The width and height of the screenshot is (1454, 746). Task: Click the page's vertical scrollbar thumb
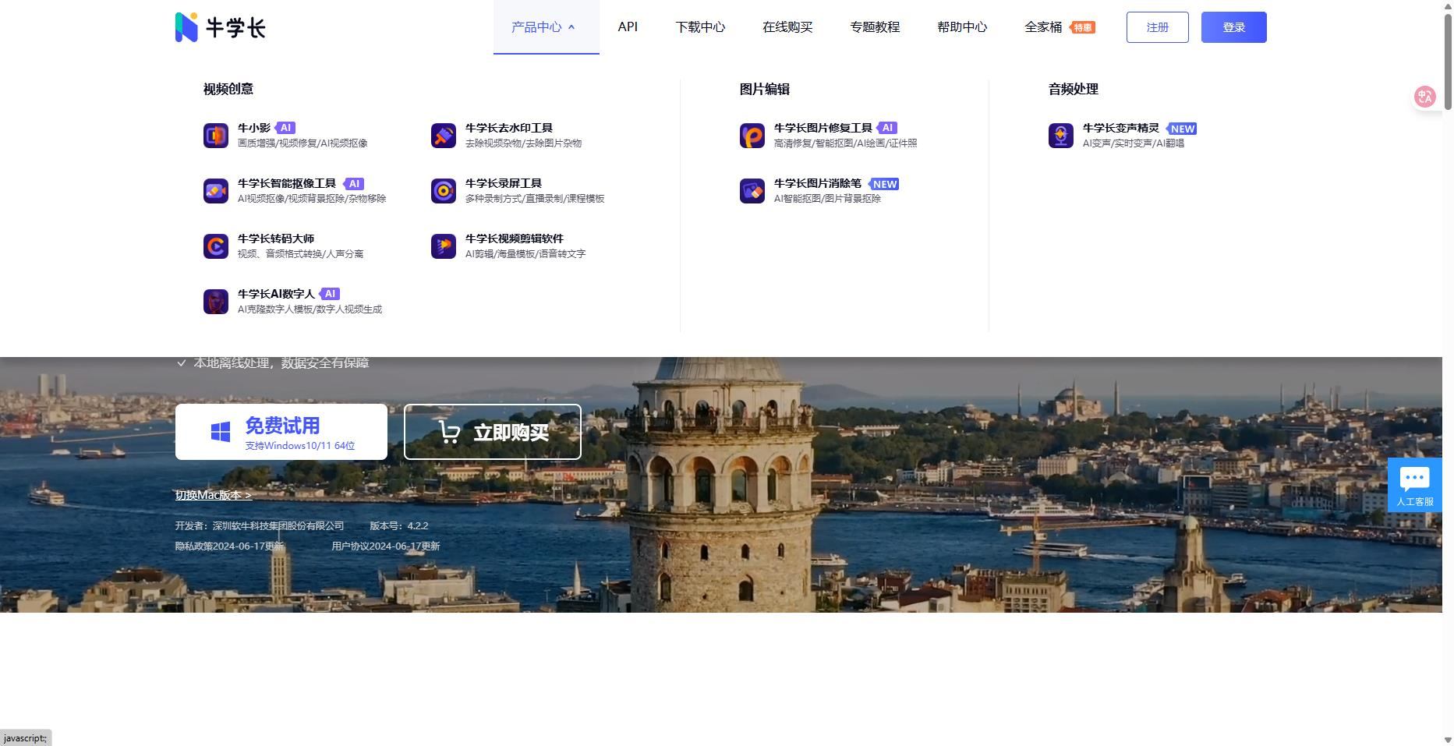[1448, 62]
